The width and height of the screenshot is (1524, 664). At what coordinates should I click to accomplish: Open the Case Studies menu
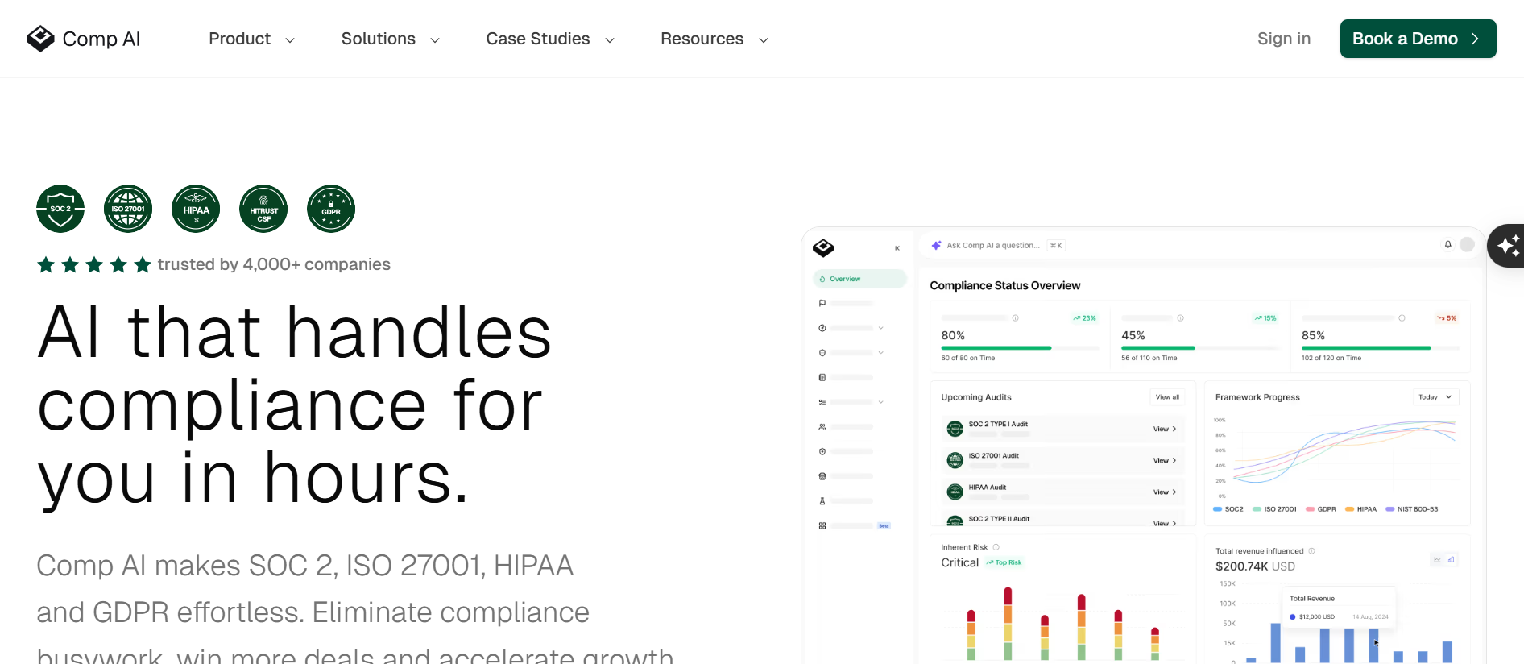(550, 39)
